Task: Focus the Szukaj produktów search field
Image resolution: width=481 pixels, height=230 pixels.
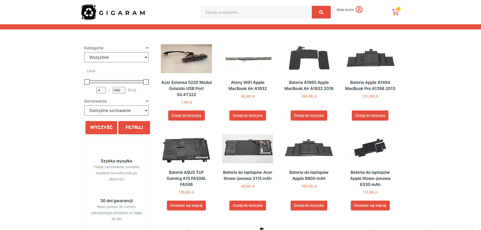Action: tap(256, 12)
